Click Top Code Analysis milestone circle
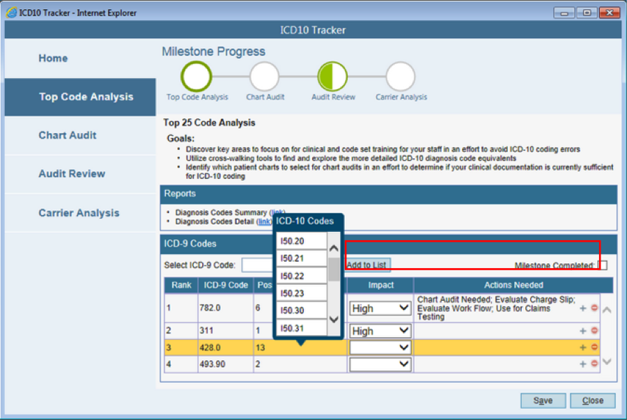Viewport: 627px width, 420px height. pyautogui.click(x=196, y=76)
